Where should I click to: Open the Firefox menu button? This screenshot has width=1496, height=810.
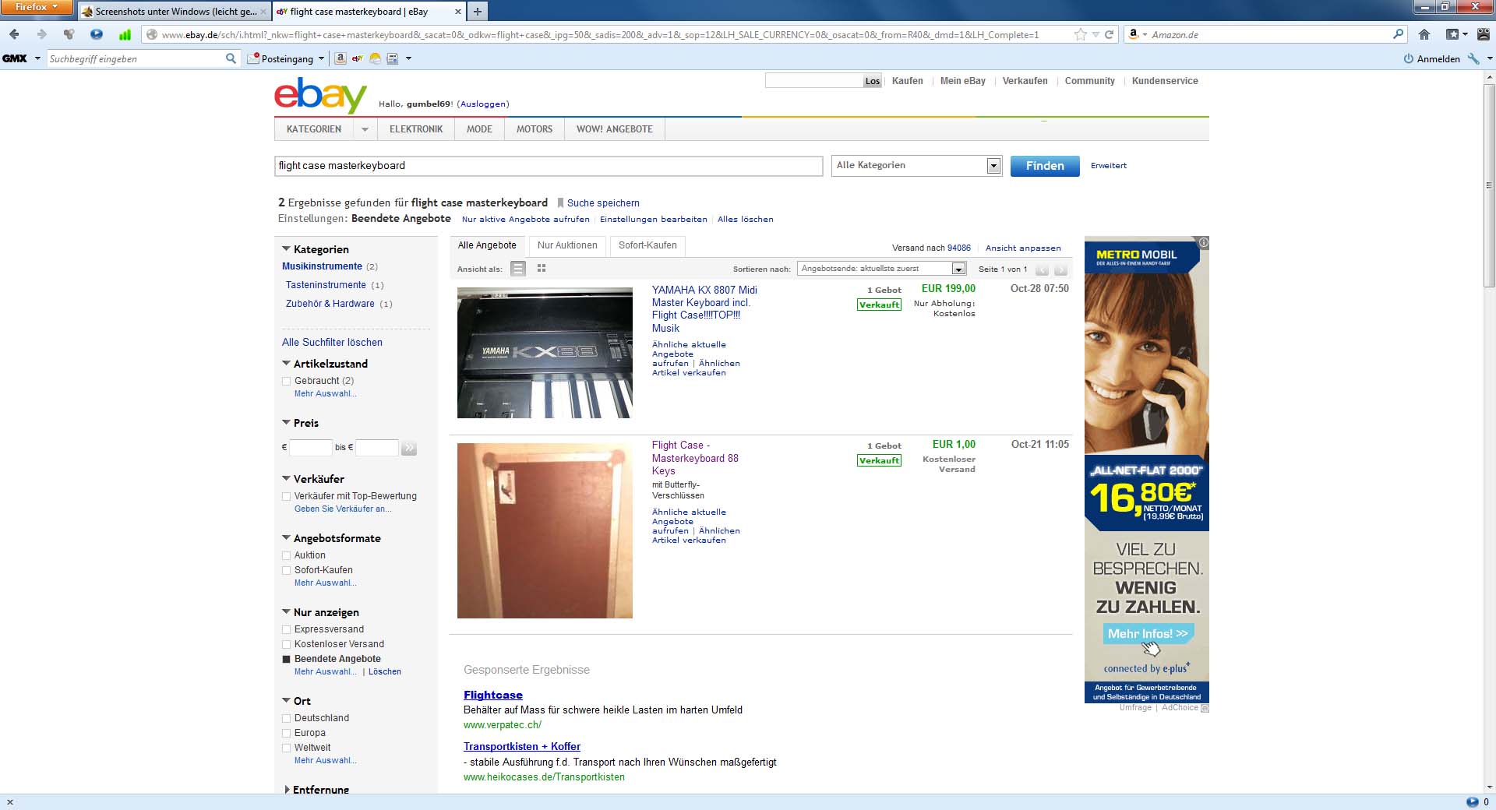coord(37,7)
